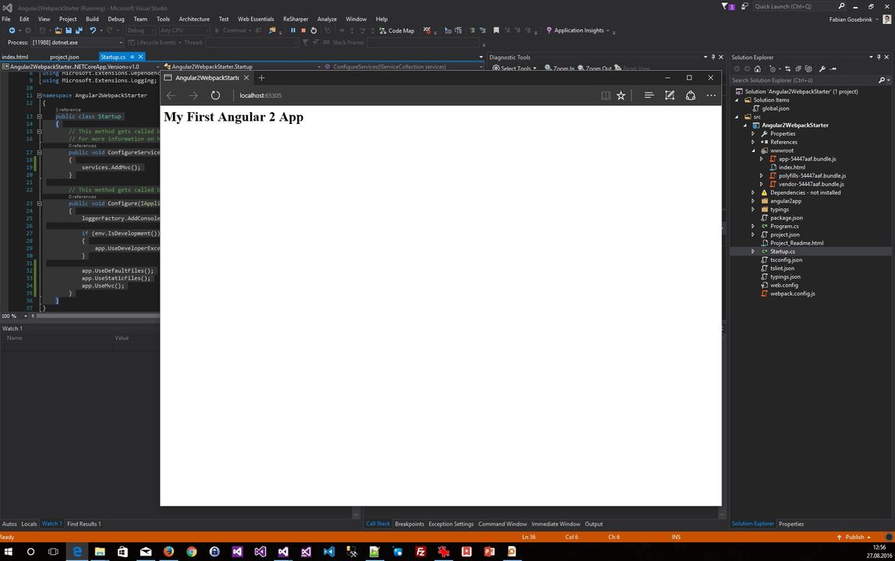Click the Quick Launch search box
This screenshot has height=561, width=895.
(x=794, y=6)
